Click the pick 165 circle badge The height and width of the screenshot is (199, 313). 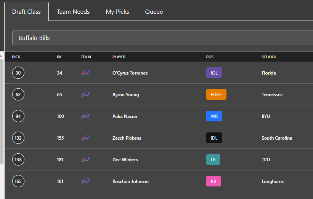click(18, 181)
